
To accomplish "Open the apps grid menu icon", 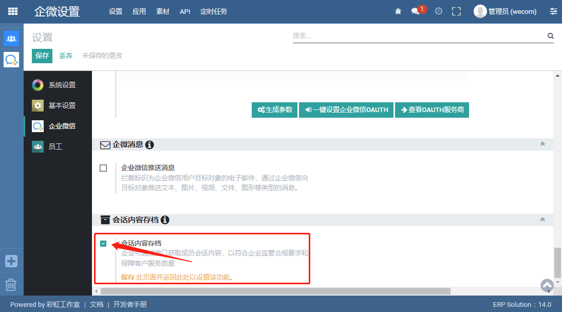I will click(x=13, y=11).
